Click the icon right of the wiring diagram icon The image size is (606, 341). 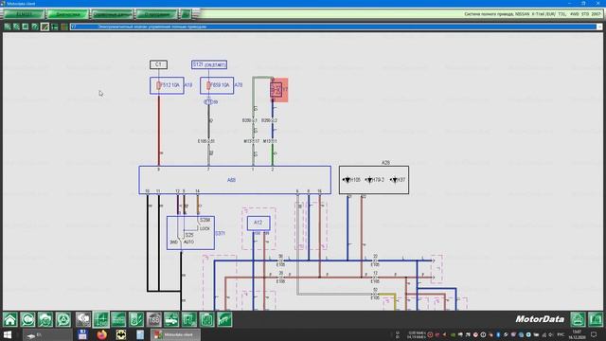(x=118, y=320)
